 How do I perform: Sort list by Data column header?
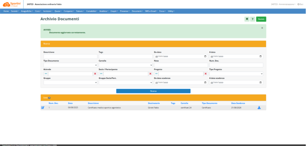click(70, 103)
